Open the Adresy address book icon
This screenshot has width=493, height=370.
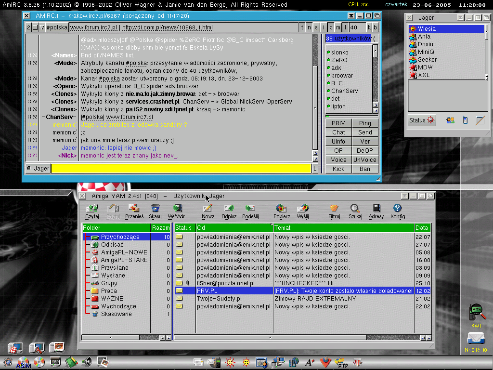pos(376,211)
